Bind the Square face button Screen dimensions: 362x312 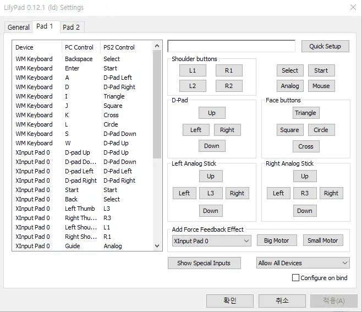(x=290, y=130)
